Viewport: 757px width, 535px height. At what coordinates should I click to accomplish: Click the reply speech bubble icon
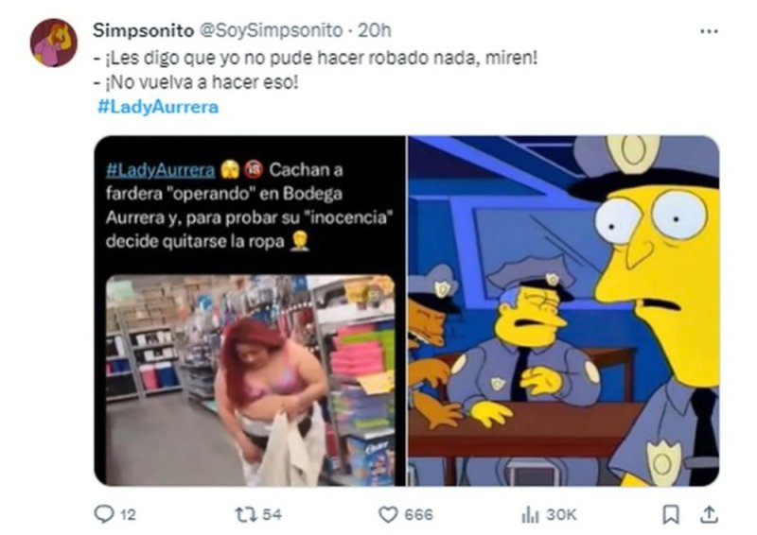coord(103,514)
